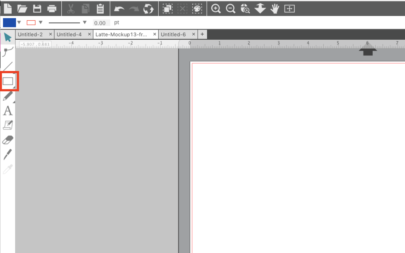Viewport: 405px width, 253px height.
Task: Print the current document
Action: tap(52, 8)
